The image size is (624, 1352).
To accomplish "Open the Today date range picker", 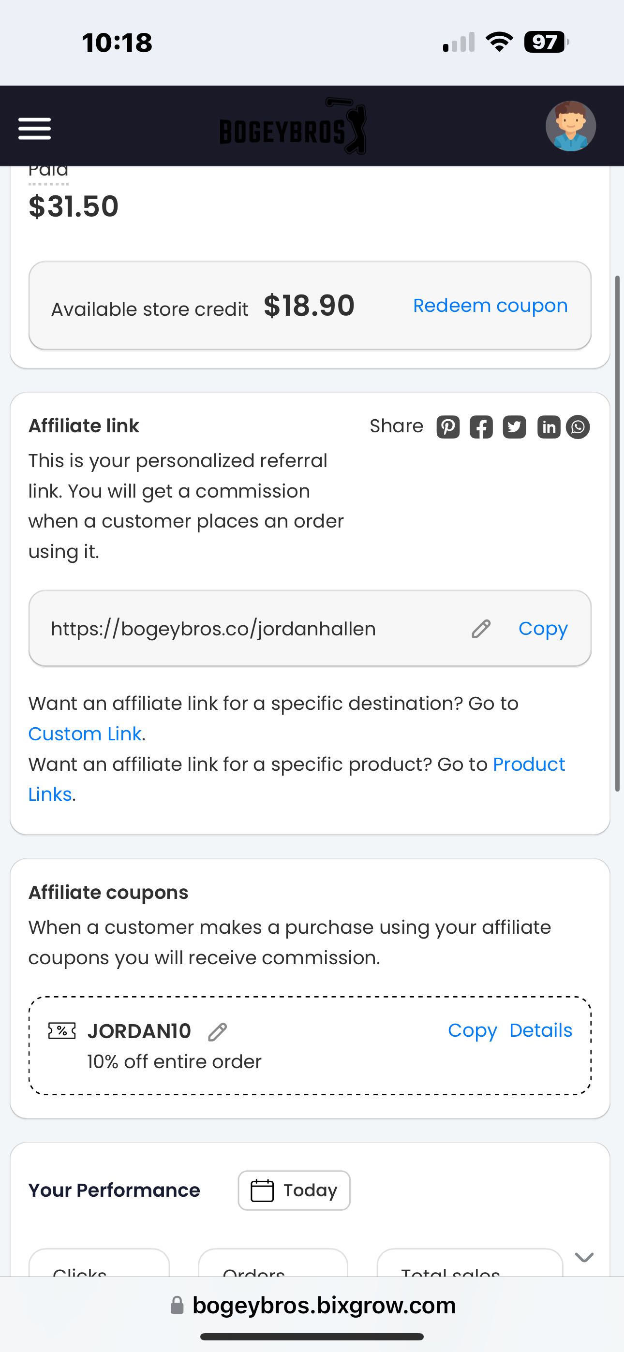I will click(x=294, y=1190).
